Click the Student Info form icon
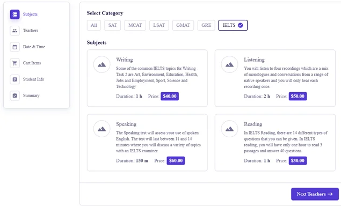Viewport: 341px width, 207px height. [x=15, y=79]
